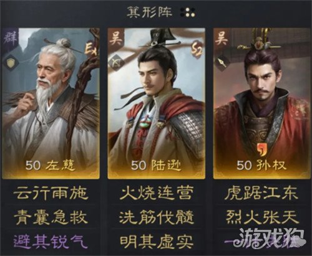
Task: Open the 陆逊 general portrait
Action: click(x=156, y=103)
